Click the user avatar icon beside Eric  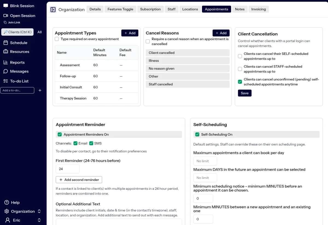coord(8,220)
